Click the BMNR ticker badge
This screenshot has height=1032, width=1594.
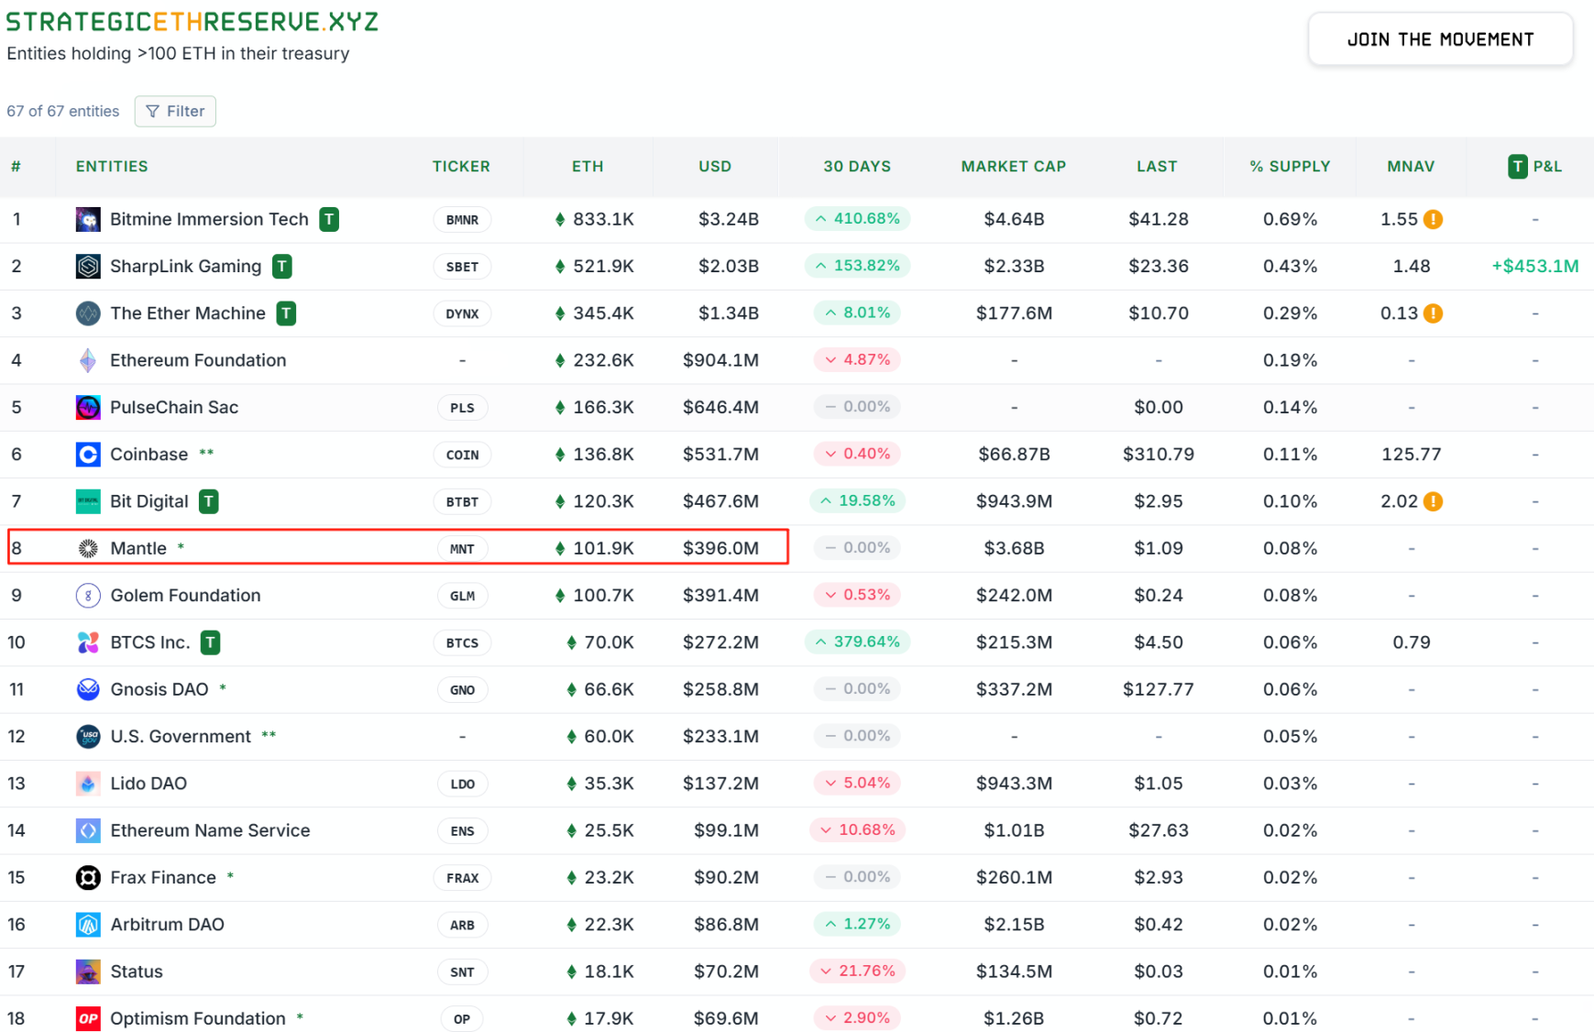(462, 220)
